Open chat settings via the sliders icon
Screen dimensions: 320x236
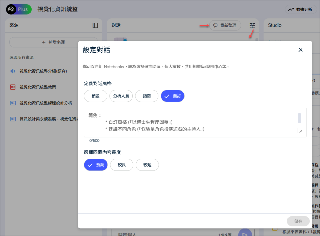click(252, 25)
